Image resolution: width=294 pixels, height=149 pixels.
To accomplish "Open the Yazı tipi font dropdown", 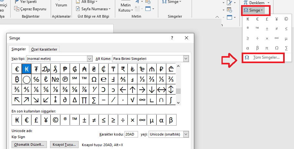I will 90,59.
